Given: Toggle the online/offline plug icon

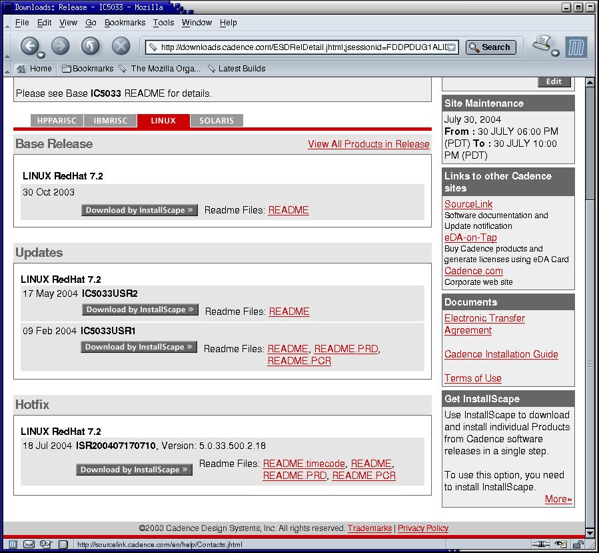Looking at the screenshot, I should tap(541, 544).
